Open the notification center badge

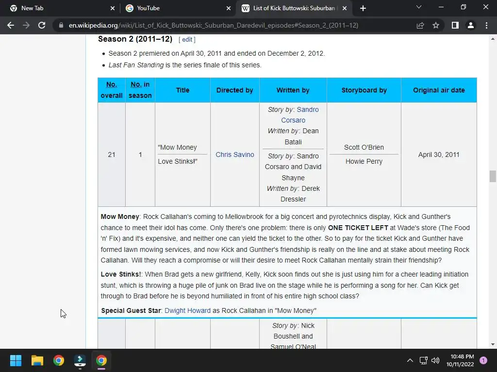[483, 360]
